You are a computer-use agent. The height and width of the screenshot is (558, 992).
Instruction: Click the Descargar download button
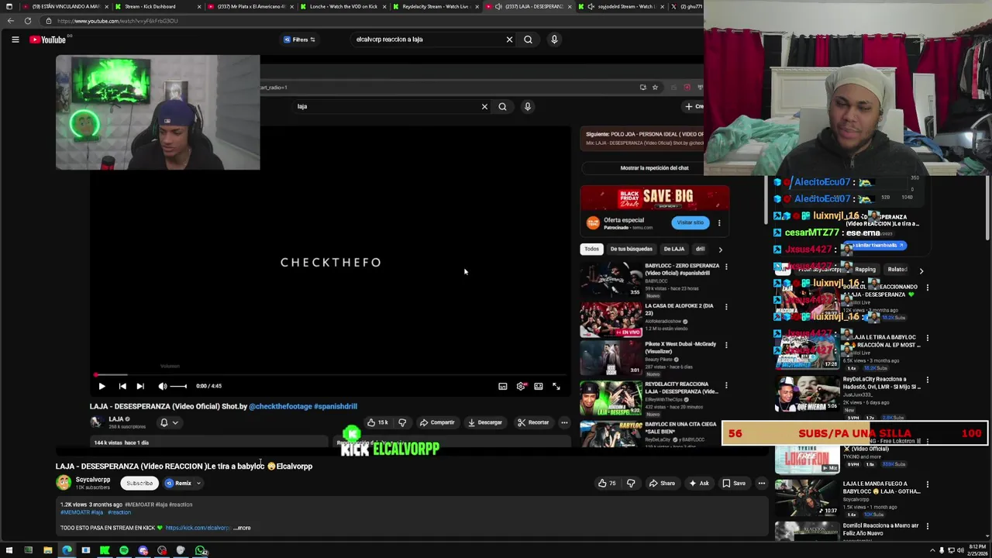(x=485, y=422)
